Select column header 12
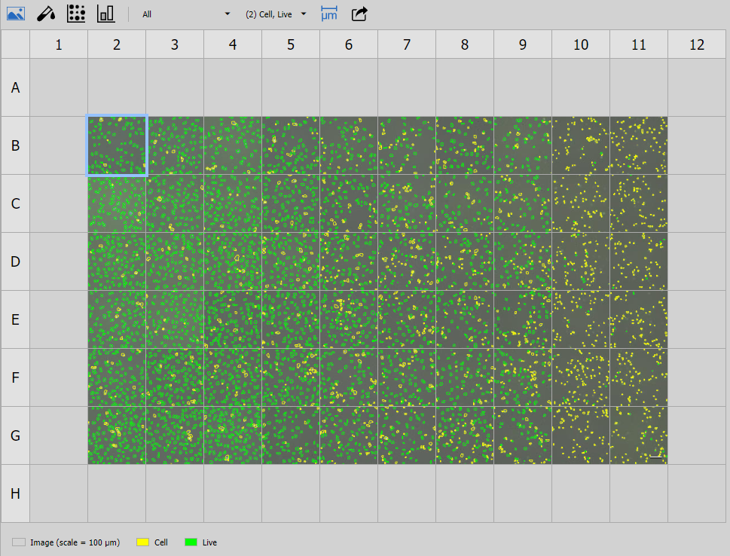The height and width of the screenshot is (556, 730). (x=697, y=44)
